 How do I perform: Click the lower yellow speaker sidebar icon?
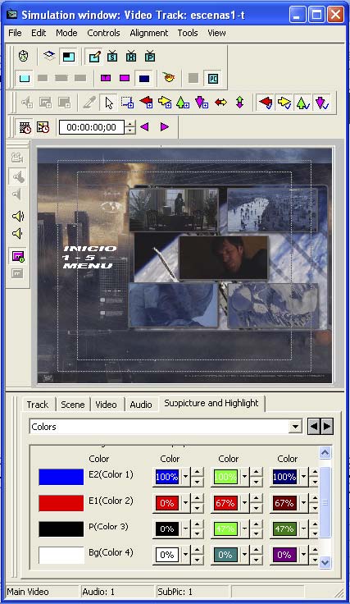(x=17, y=233)
